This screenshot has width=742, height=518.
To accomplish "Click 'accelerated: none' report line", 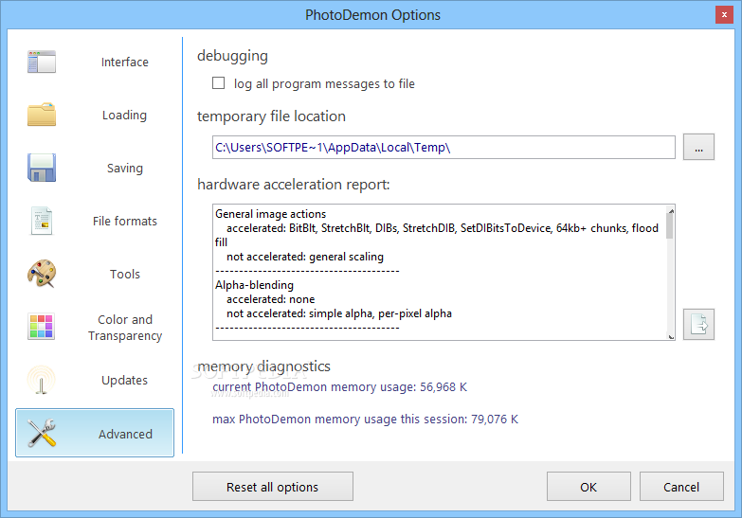I will pos(271,299).
